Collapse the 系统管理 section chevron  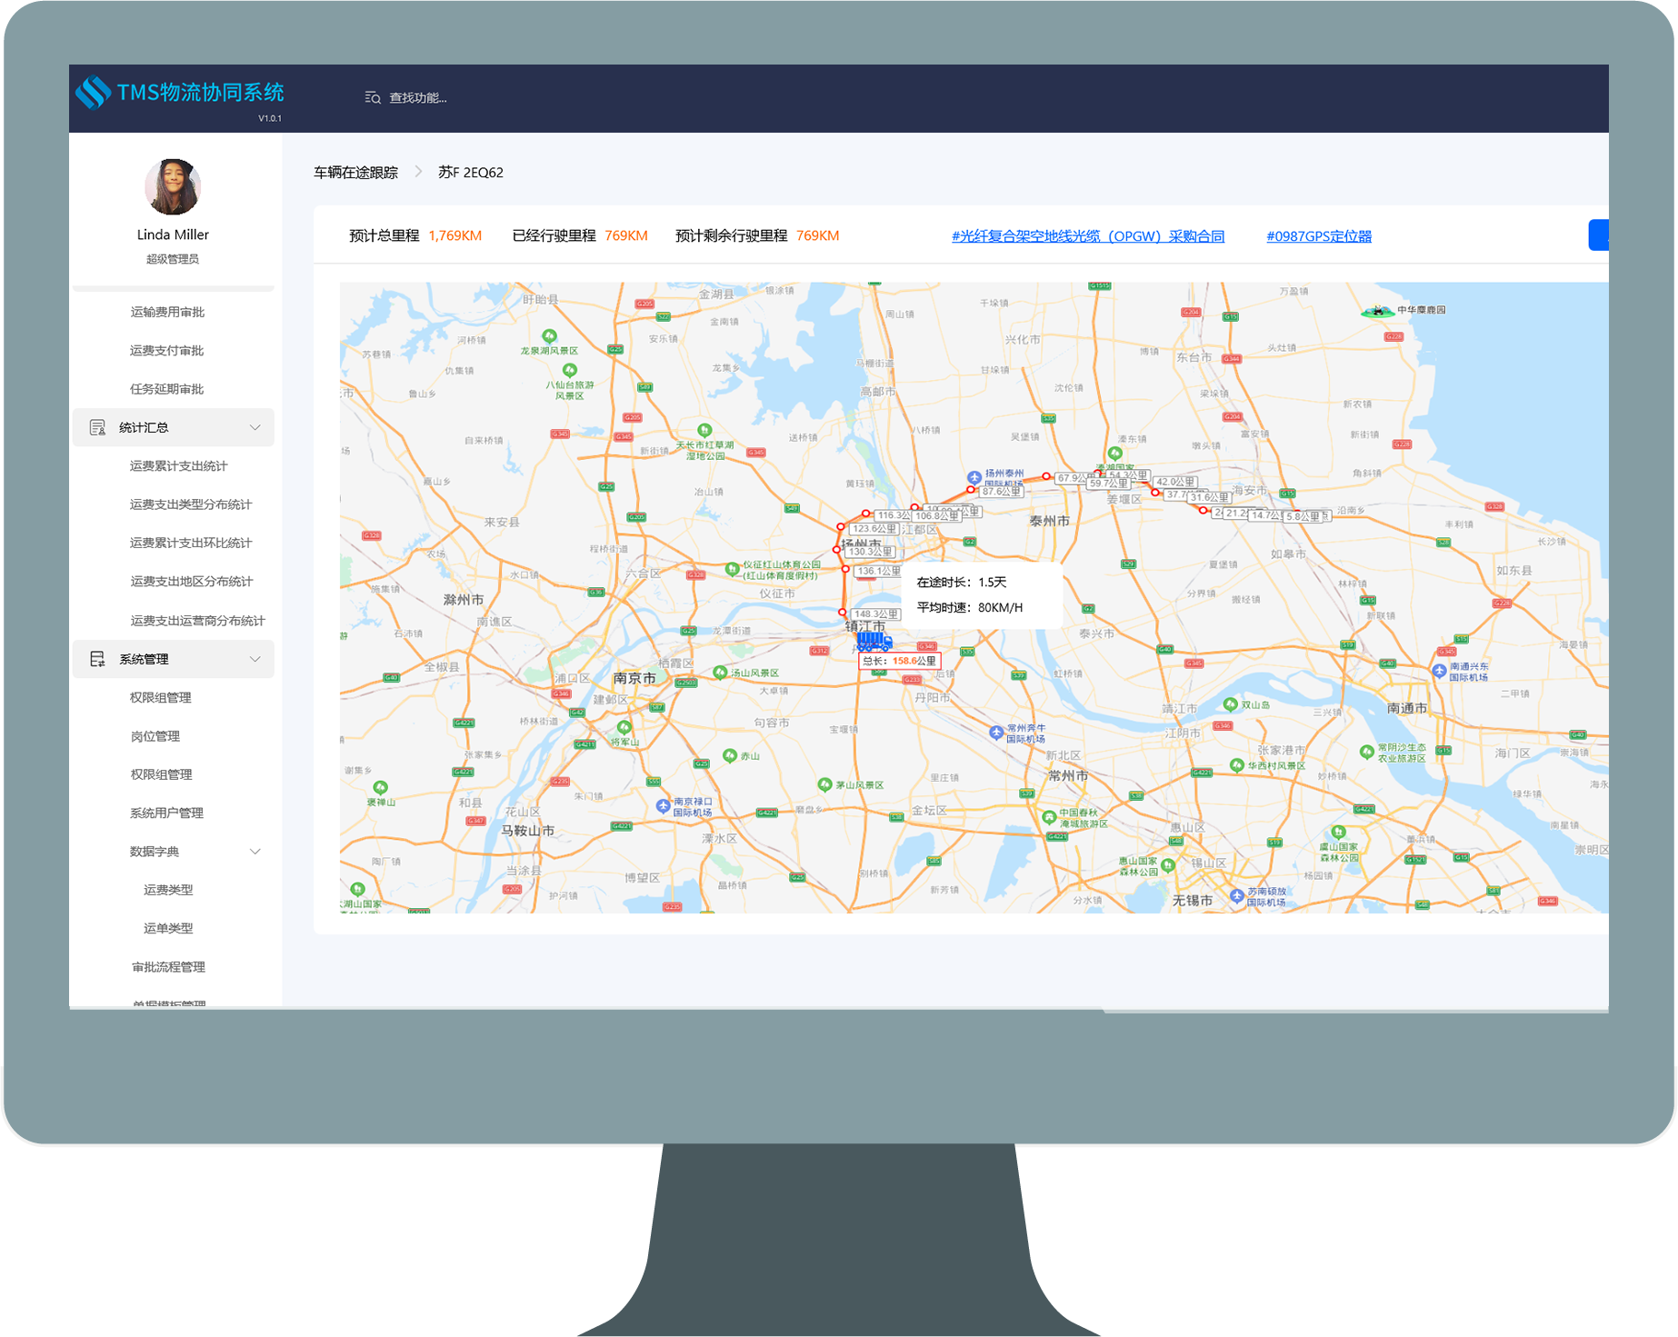[x=255, y=659]
